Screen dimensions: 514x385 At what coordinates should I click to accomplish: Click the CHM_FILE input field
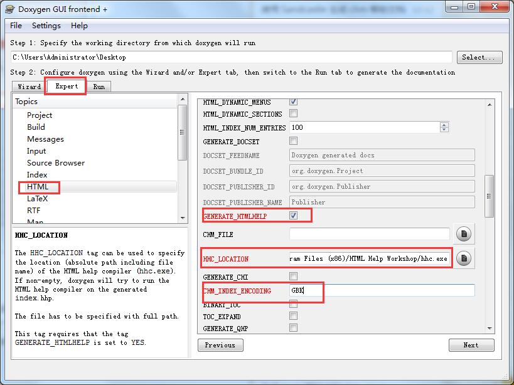[370, 234]
